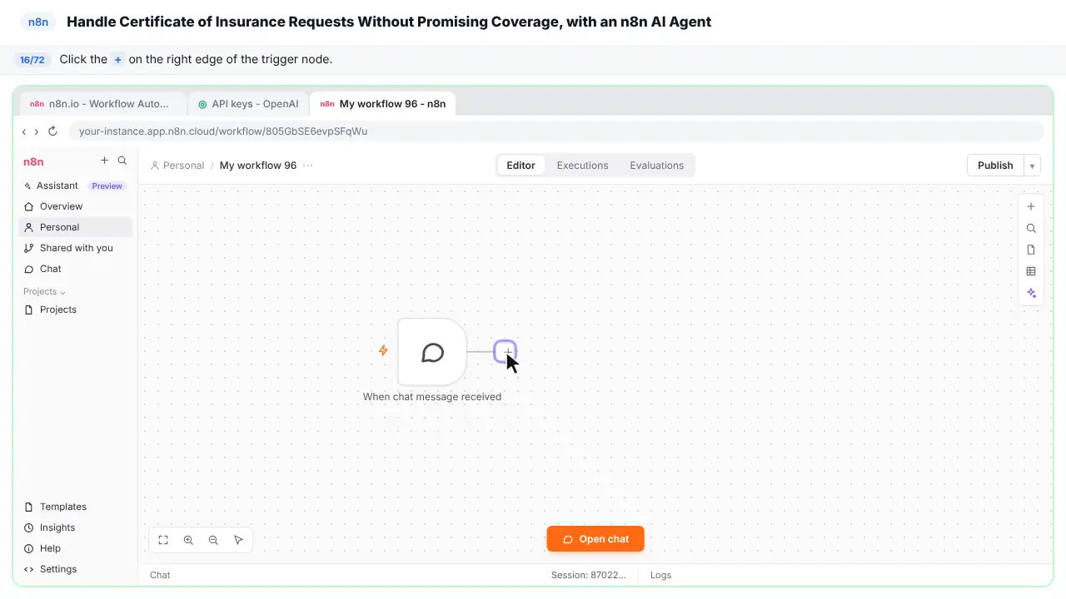Open the table icon in right panel
Image resolution: width=1066 pixels, height=599 pixels.
1031,271
